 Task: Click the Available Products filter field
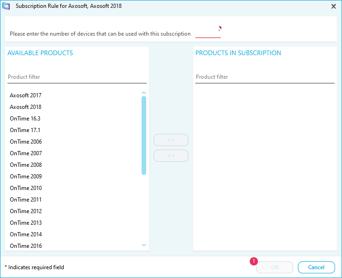[77, 77]
